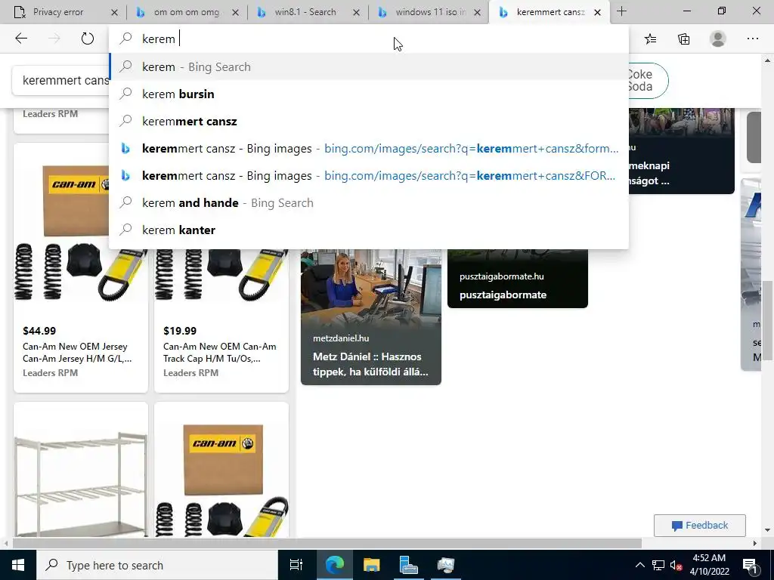Click Leaders RPM under the $19.99 item
The width and height of the screenshot is (774, 580).
(x=191, y=372)
